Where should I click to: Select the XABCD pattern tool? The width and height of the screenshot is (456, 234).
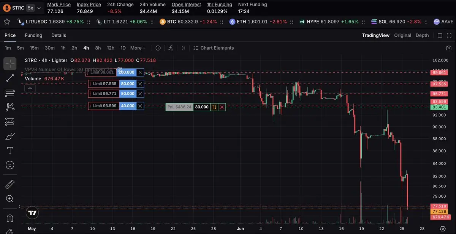(10, 107)
